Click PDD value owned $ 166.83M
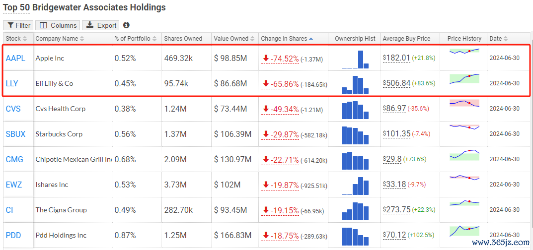 [232, 236]
